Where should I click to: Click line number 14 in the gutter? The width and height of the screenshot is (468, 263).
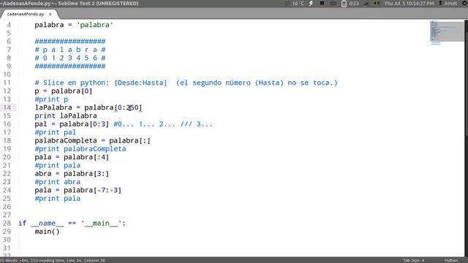(7, 107)
